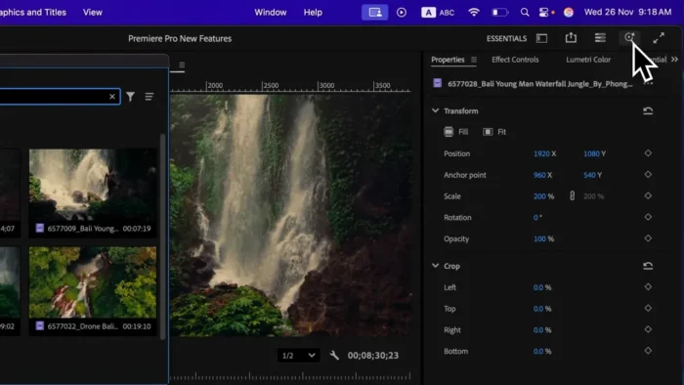Image resolution: width=684 pixels, height=385 pixels.
Task: Reset the Transform section
Action: [648, 110]
